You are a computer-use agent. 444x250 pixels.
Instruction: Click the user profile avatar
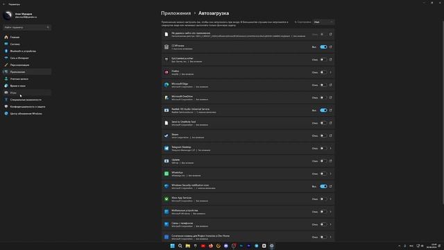(x=8, y=15)
